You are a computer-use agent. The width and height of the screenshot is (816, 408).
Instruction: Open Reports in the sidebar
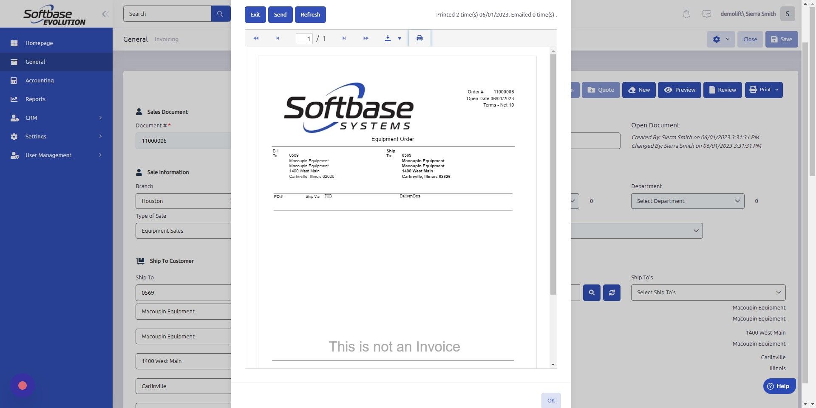point(56,99)
